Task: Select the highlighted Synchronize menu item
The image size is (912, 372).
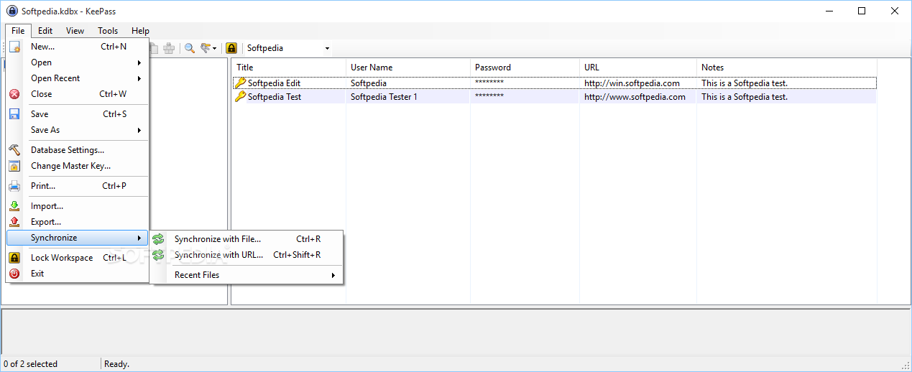Action: [x=78, y=238]
